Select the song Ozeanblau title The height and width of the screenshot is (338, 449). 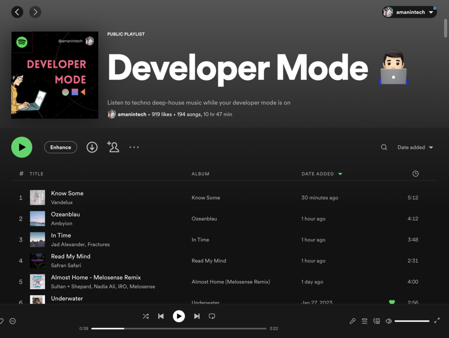point(65,214)
